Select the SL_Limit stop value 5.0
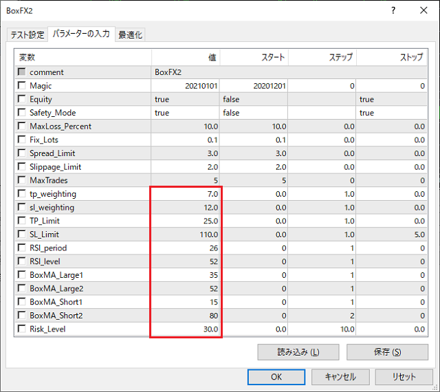The image size is (440, 392). pos(392,235)
